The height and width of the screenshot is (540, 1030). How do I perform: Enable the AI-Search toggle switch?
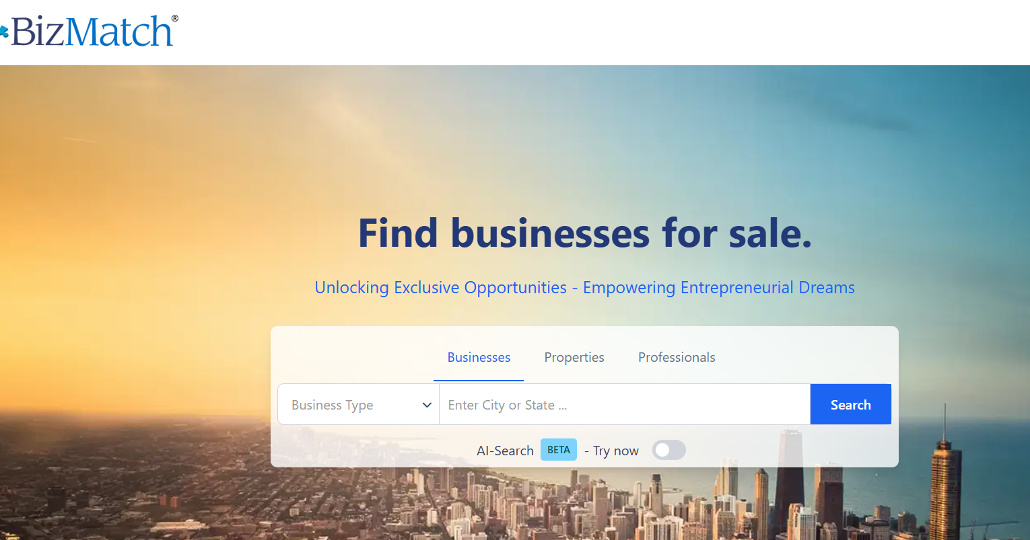click(668, 451)
